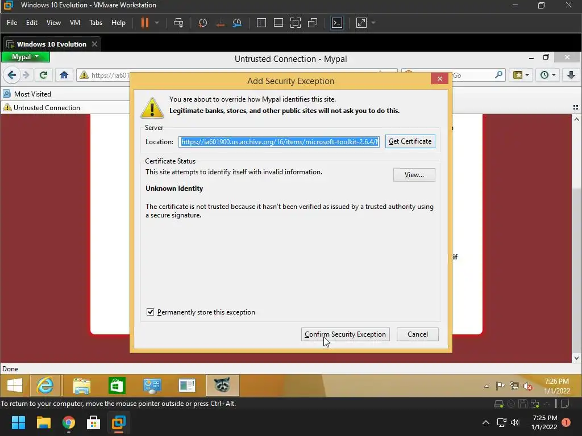The image size is (582, 436).
Task: Open the Mypal history dropdown button
Action: point(548,76)
